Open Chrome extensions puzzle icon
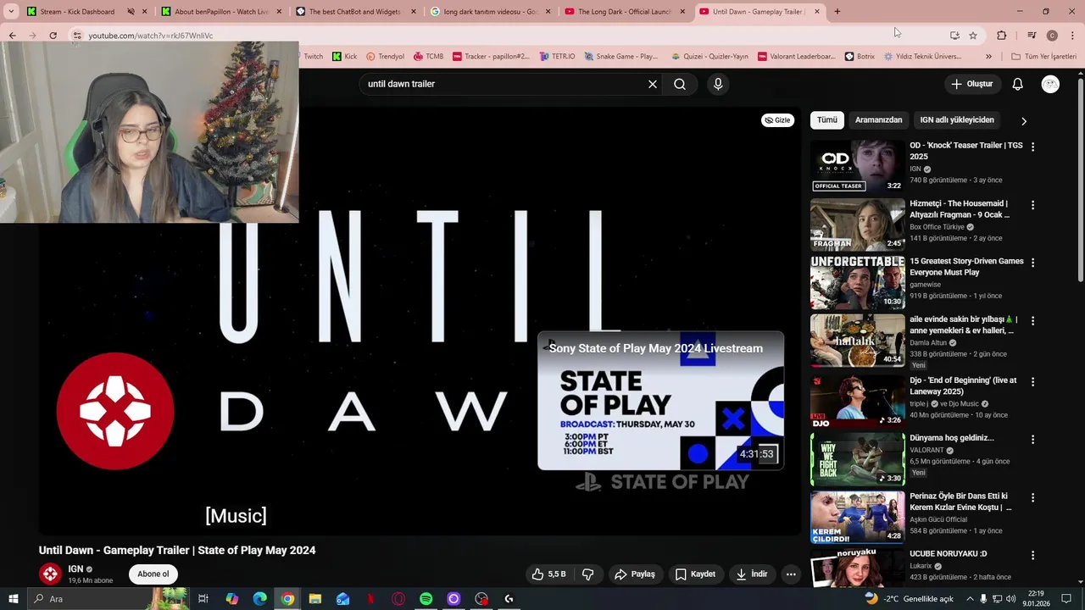 [1001, 36]
